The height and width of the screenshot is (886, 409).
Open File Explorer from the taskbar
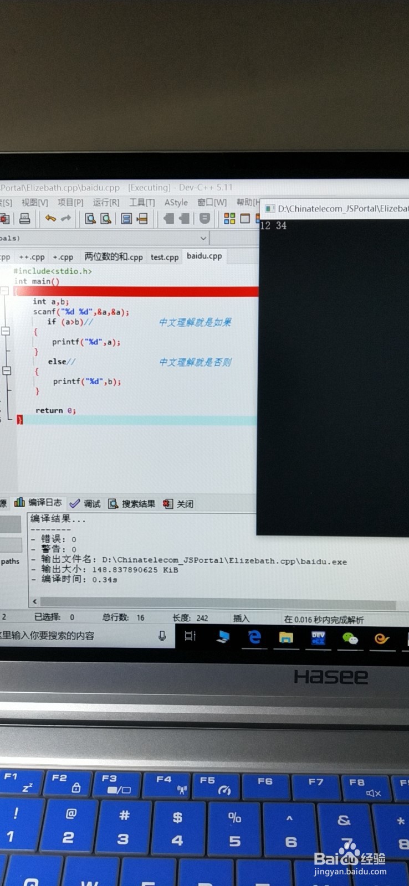(286, 637)
